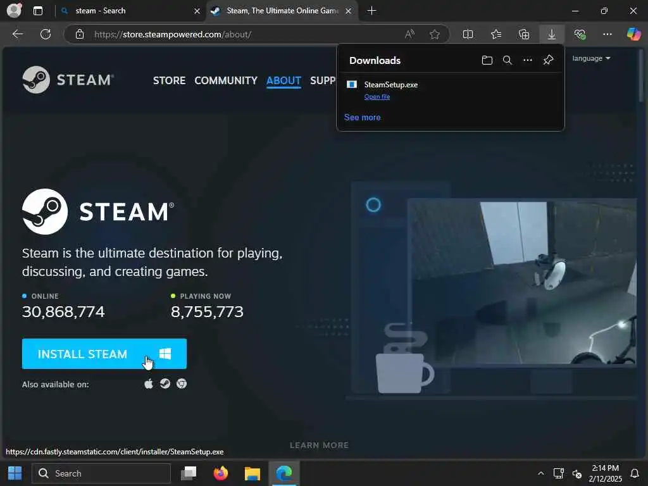648x486 pixels.
Task: Show hidden system tray icons chevron
Action: click(540, 473)
